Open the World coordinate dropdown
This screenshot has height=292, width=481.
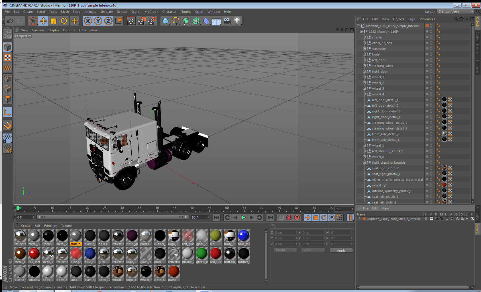286,250
